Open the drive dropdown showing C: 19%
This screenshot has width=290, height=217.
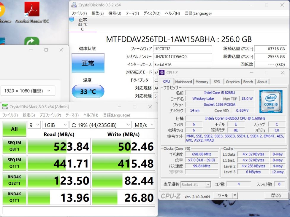[x=100, y=125]
